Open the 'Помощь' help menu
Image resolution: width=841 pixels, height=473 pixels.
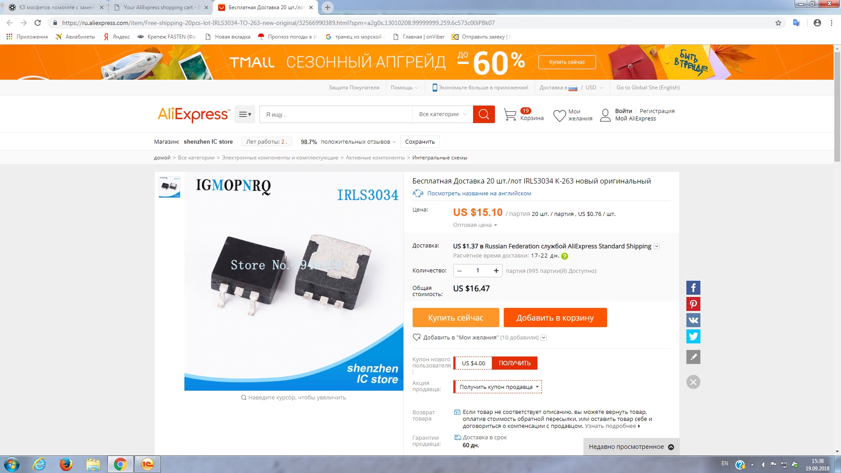tap(404, 88)
